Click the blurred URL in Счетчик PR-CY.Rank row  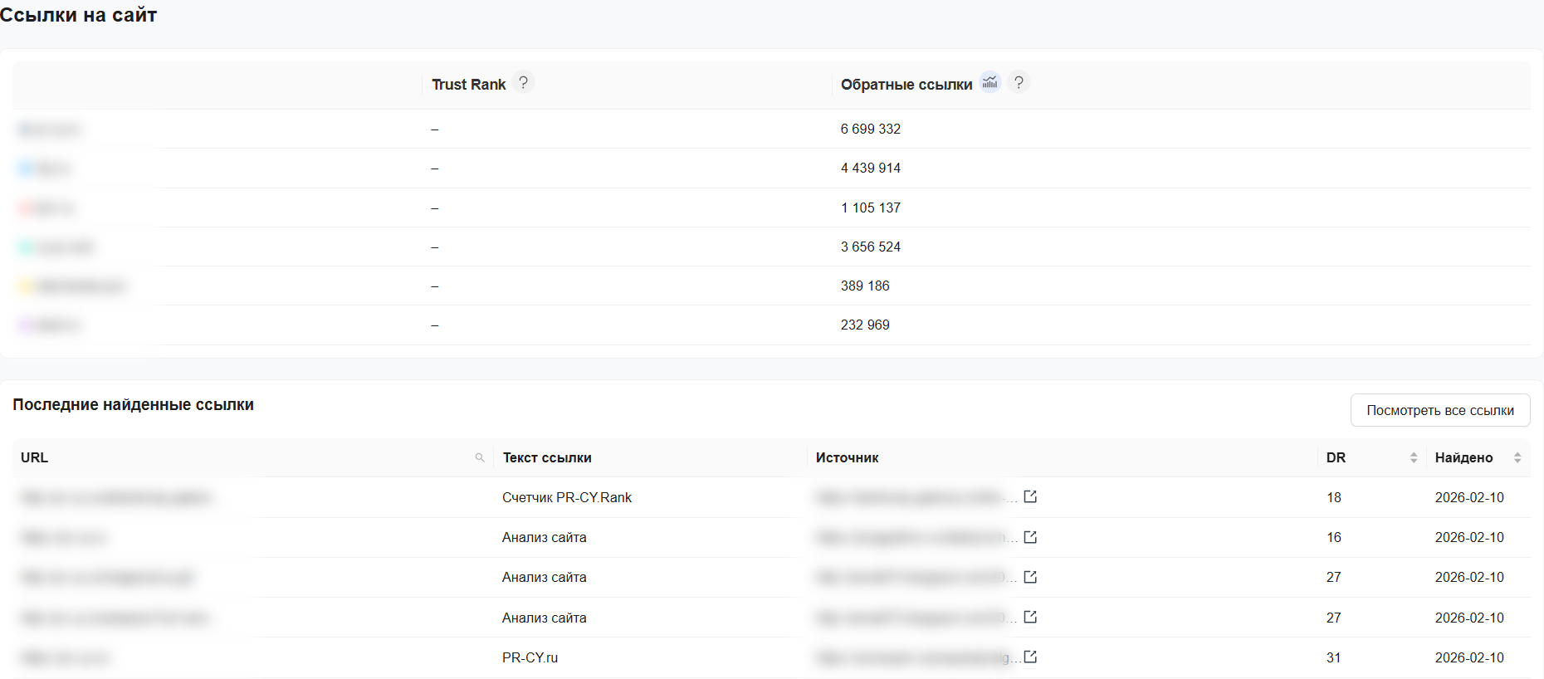coord(116,498)
